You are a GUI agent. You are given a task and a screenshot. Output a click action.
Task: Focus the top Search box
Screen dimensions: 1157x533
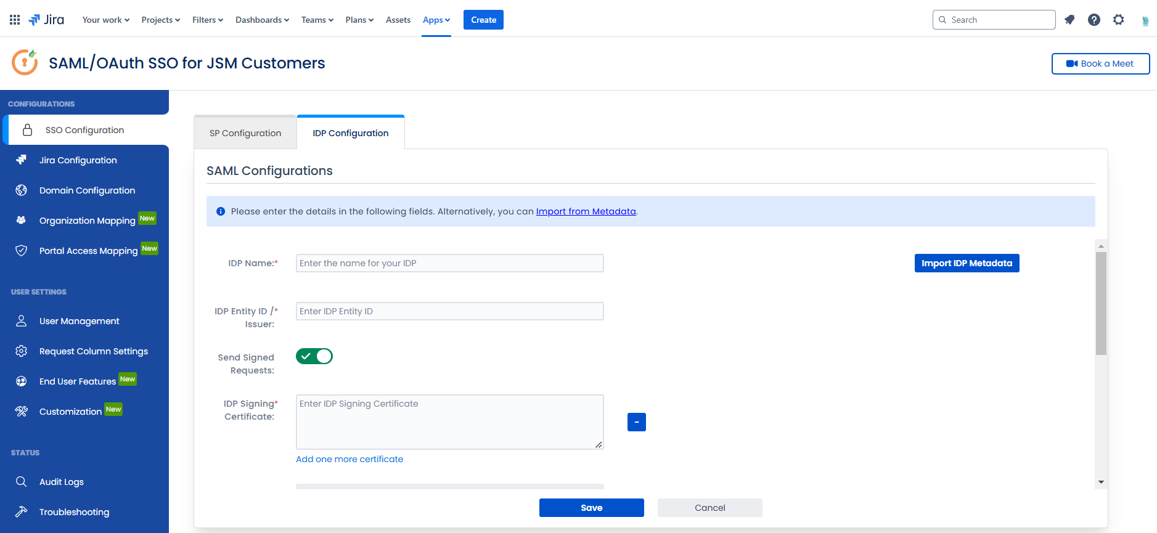click(x=994, y=20)
